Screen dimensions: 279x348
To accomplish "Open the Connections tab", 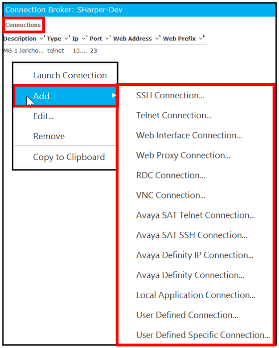I will click(23, 25).
